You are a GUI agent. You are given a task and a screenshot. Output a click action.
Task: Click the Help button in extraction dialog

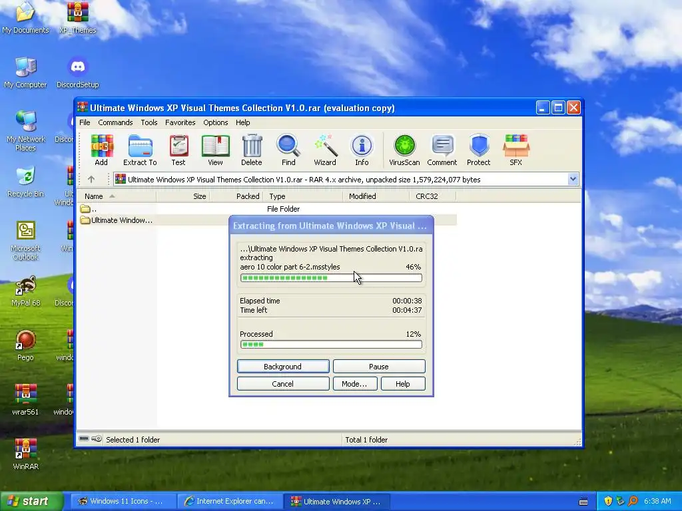tap(403, 384)
